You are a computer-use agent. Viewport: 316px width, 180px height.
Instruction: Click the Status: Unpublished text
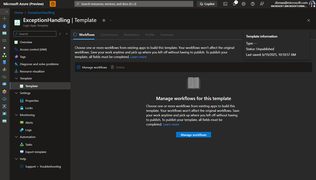click(x=260, y=49)
